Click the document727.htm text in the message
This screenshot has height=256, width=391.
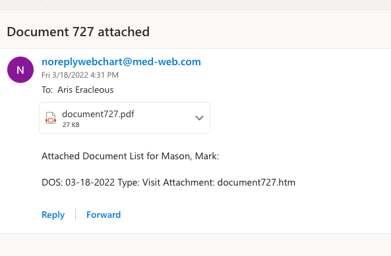click(256, 182)
